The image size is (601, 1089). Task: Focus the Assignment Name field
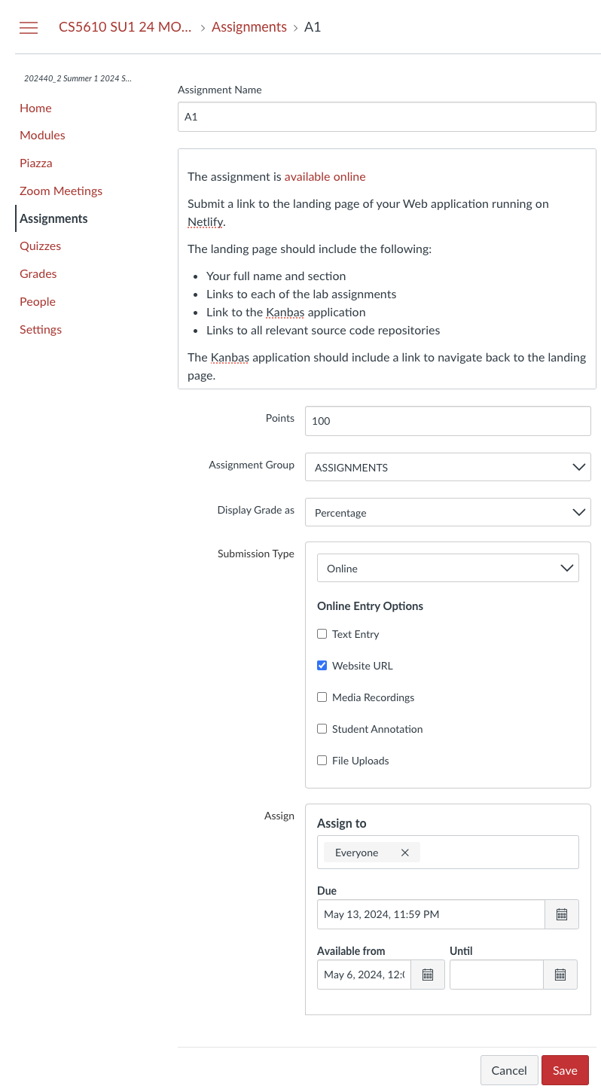pyautogui.click(x=386, y=117)
